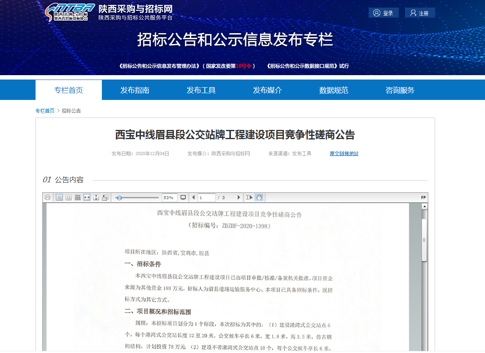Go to the previous page arrow
The image size is (485, 353).
pos(193,197)
